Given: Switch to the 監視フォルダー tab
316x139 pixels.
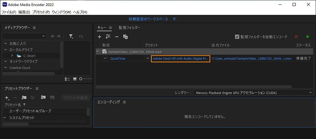Looking at the screenshot, I should 129,28.
